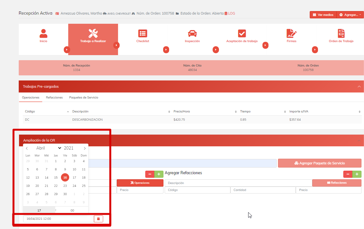This screenshot has height=229, width=364.
Task: Open the Inspección car icon
Action: tap(192, 33)
